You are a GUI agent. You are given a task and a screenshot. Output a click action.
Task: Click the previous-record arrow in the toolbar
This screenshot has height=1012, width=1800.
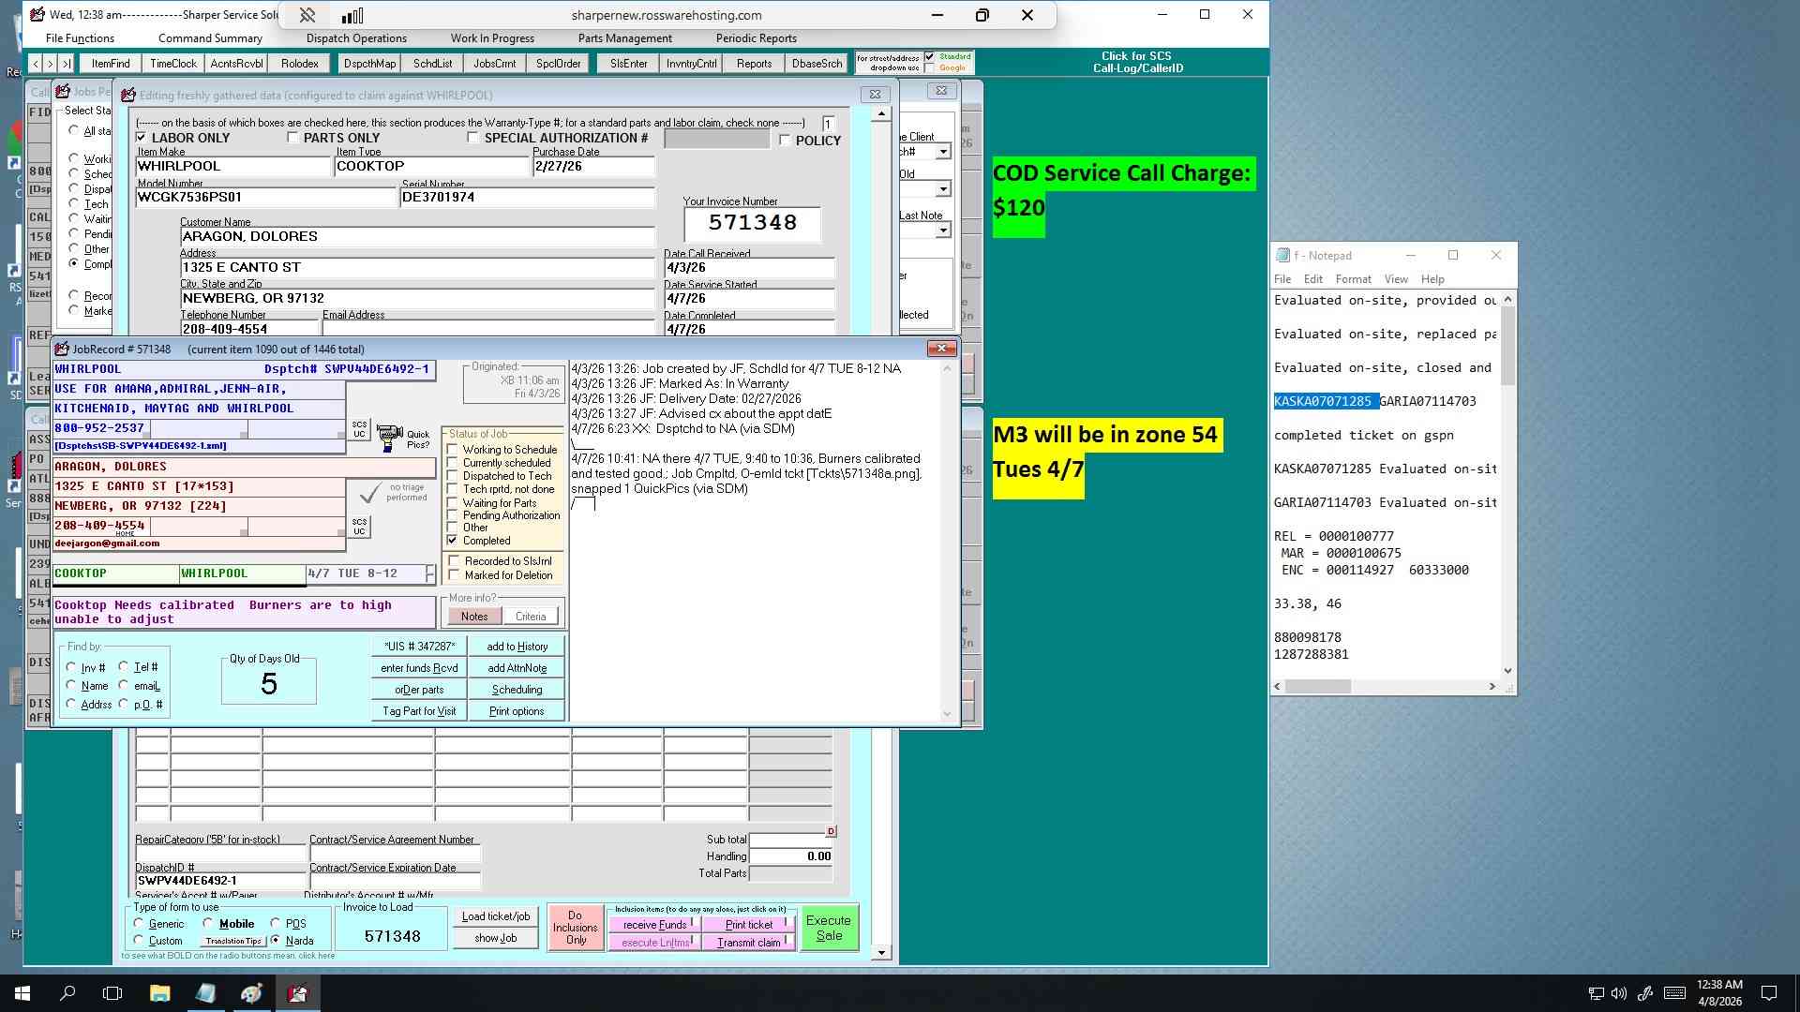point(35,64)
